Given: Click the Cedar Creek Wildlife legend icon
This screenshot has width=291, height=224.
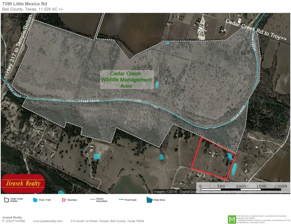Looking at the screenshot, I should click(6, 200).
